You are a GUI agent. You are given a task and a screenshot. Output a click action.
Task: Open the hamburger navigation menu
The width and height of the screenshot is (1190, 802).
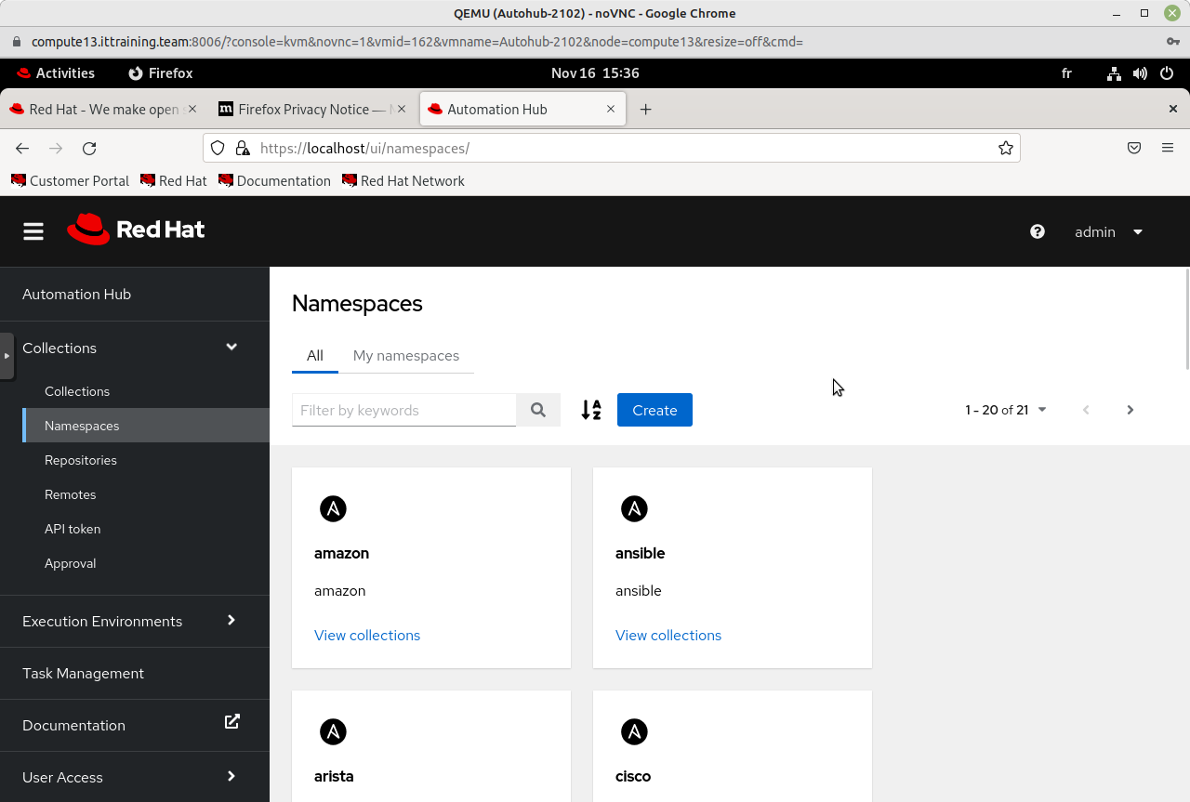[x=33, y=231]
